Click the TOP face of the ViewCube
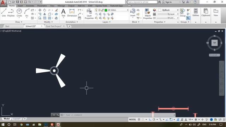The image size is (226, 127). (x=214, y=43)
